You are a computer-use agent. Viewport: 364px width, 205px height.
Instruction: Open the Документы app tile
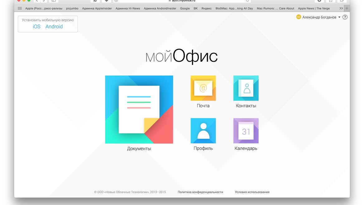pos(139,110)
